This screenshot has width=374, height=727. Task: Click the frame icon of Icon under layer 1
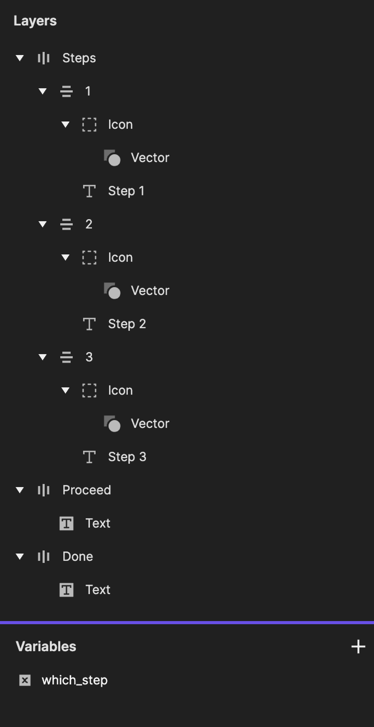(89, 124)
